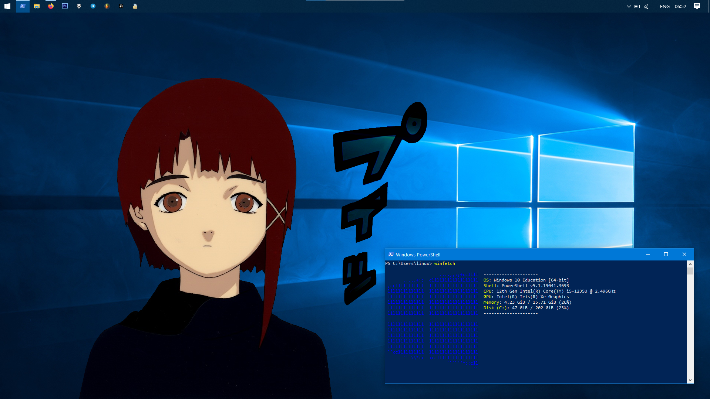Open the white fox-head foobar2000 icon
710x399 pixels.
[x=79, y=6]
